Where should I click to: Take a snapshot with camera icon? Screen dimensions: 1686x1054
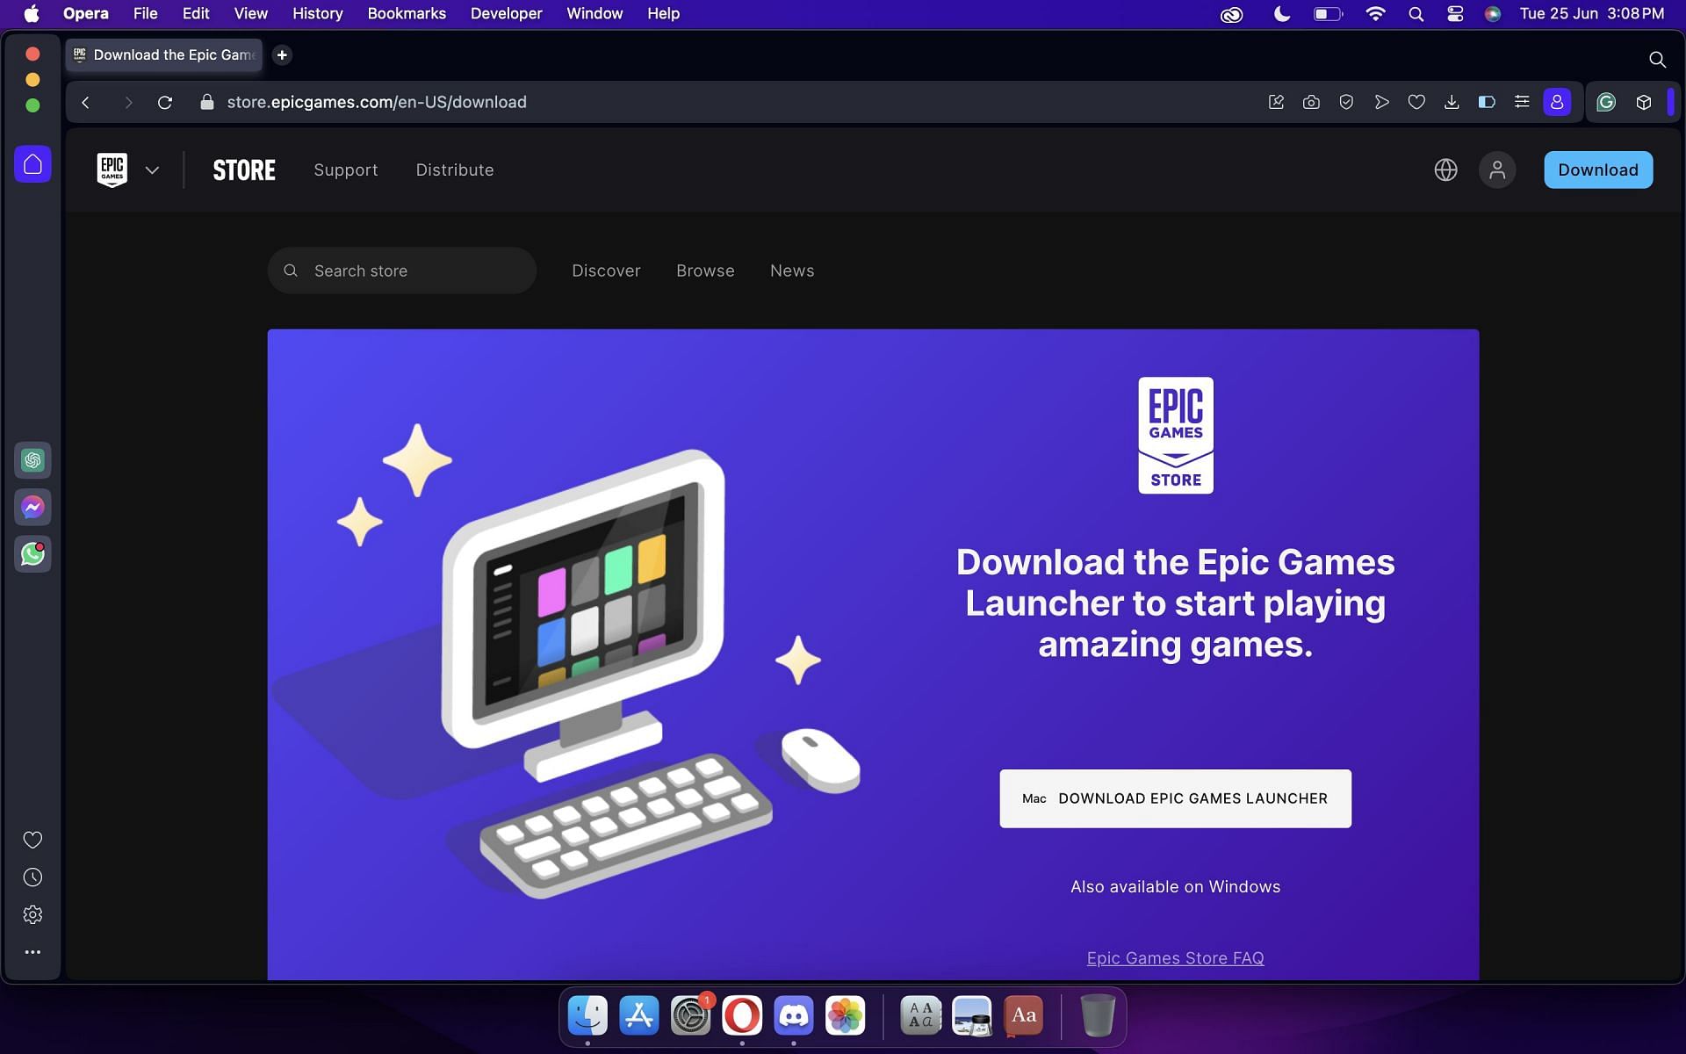1311,102
